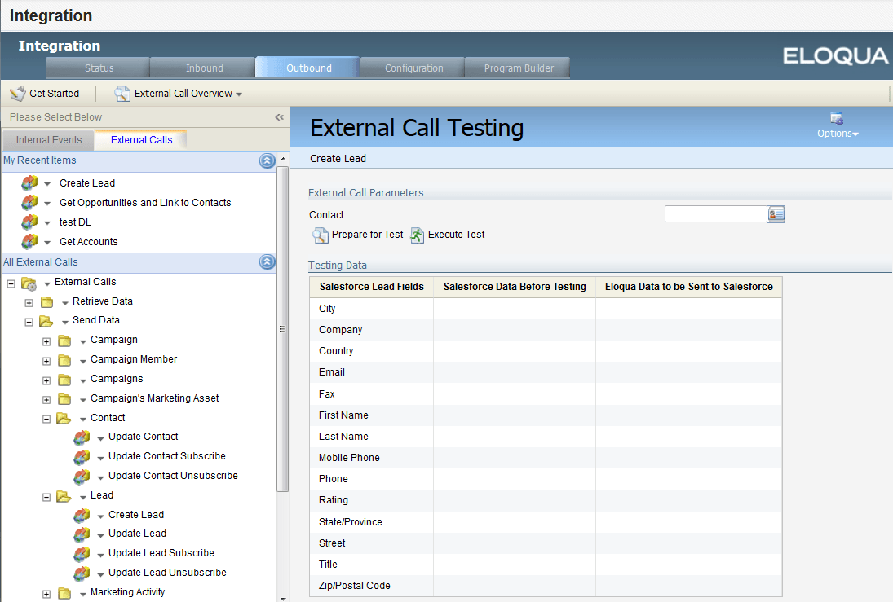The width and height of the screenshot is (893, 602).
Task: Switch to the Internal Events tab
Action: 47,139
